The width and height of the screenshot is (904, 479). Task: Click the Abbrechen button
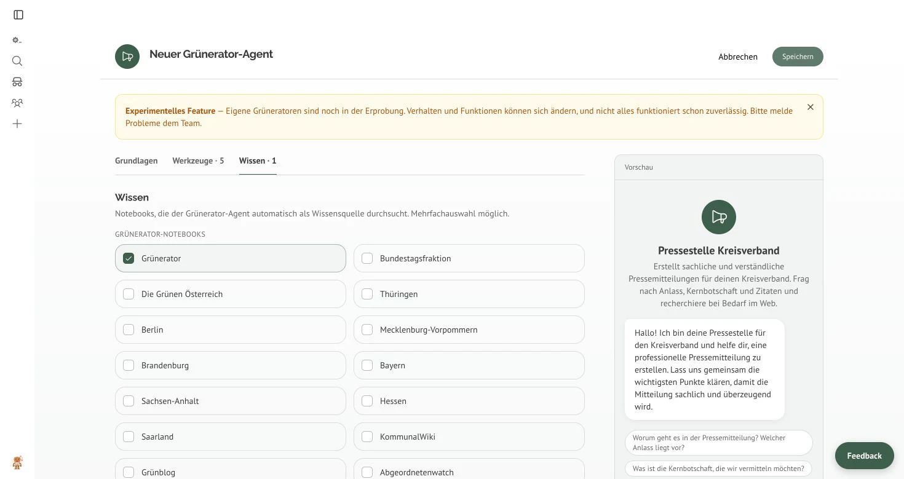click(x=738, y=57)
